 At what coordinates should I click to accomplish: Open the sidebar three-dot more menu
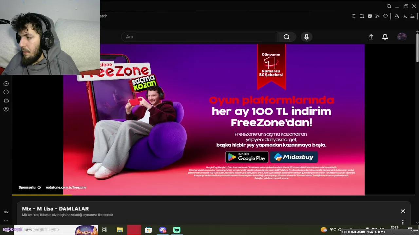6,221
